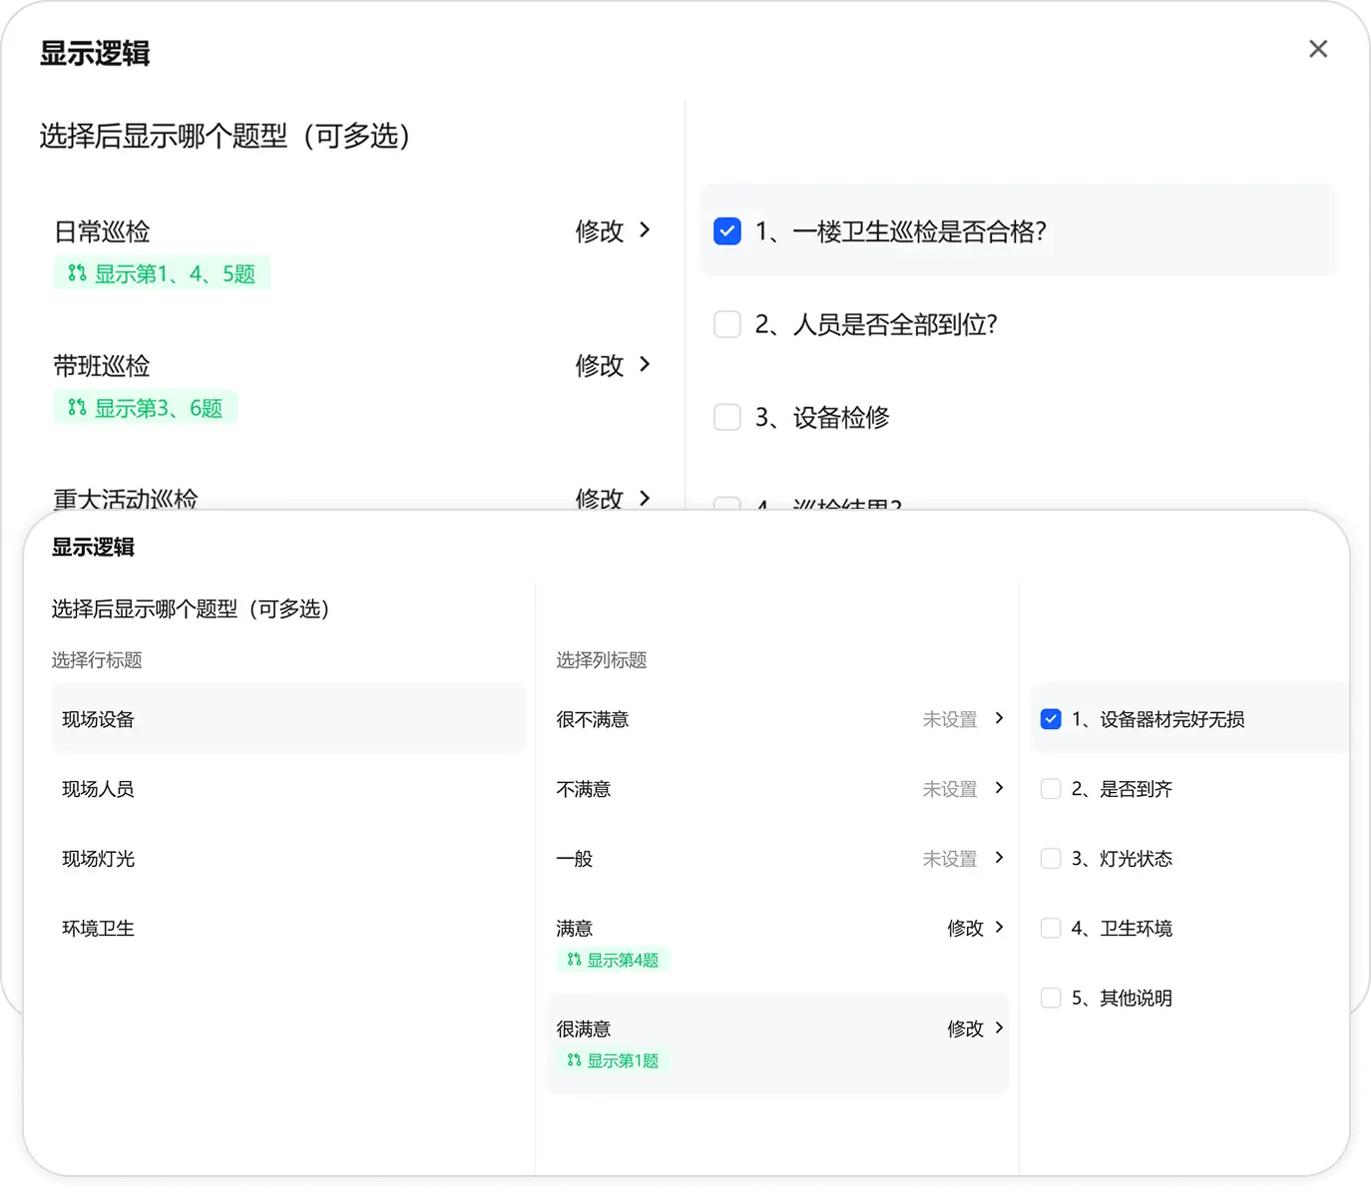Click logic icon in 显示第1、4、5题 tag

pyautogui.click(x=77, y=272)
